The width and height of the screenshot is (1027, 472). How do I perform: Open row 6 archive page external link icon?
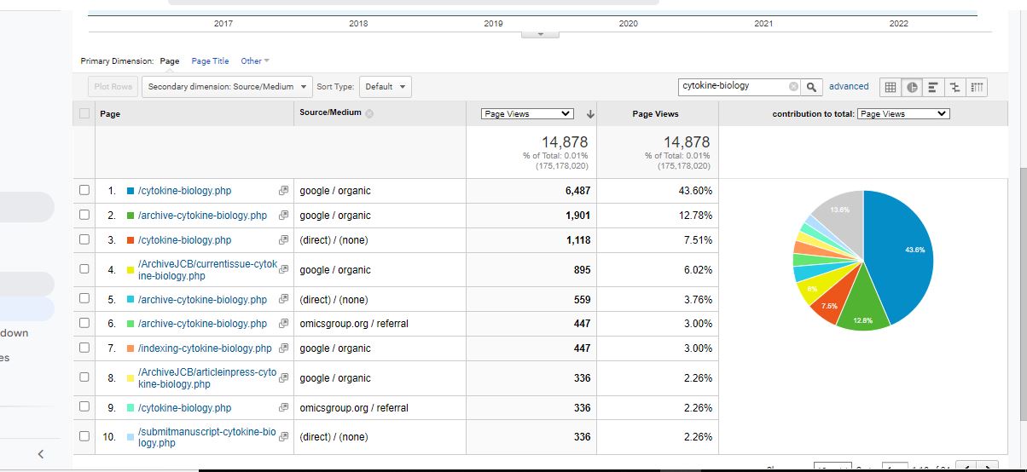[x=283, y=324]
